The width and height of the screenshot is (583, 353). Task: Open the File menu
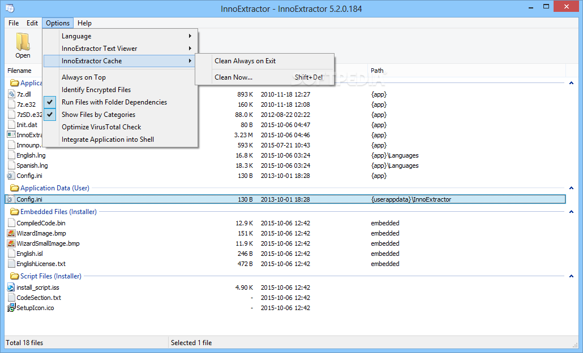[x=14, y=23]
